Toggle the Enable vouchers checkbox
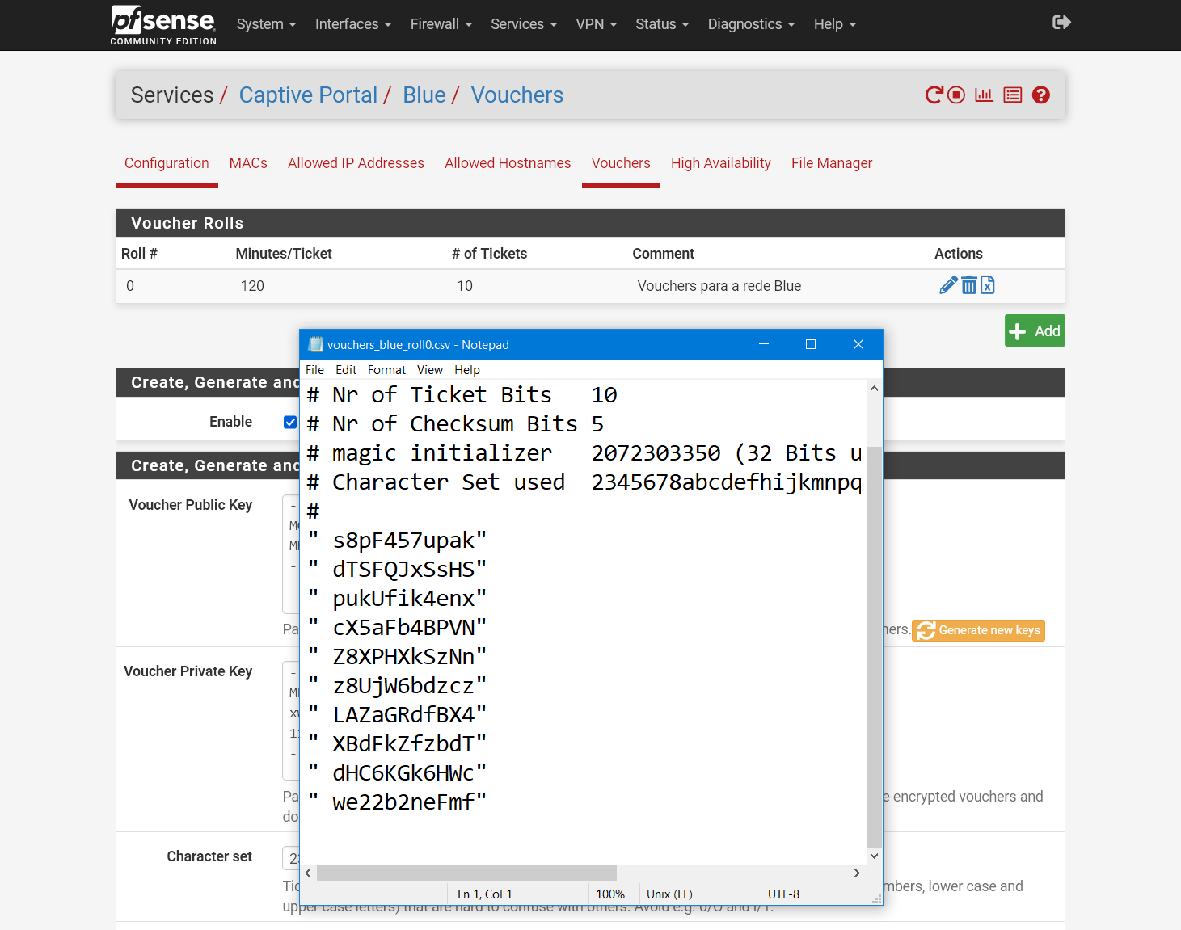 (290, 422)
